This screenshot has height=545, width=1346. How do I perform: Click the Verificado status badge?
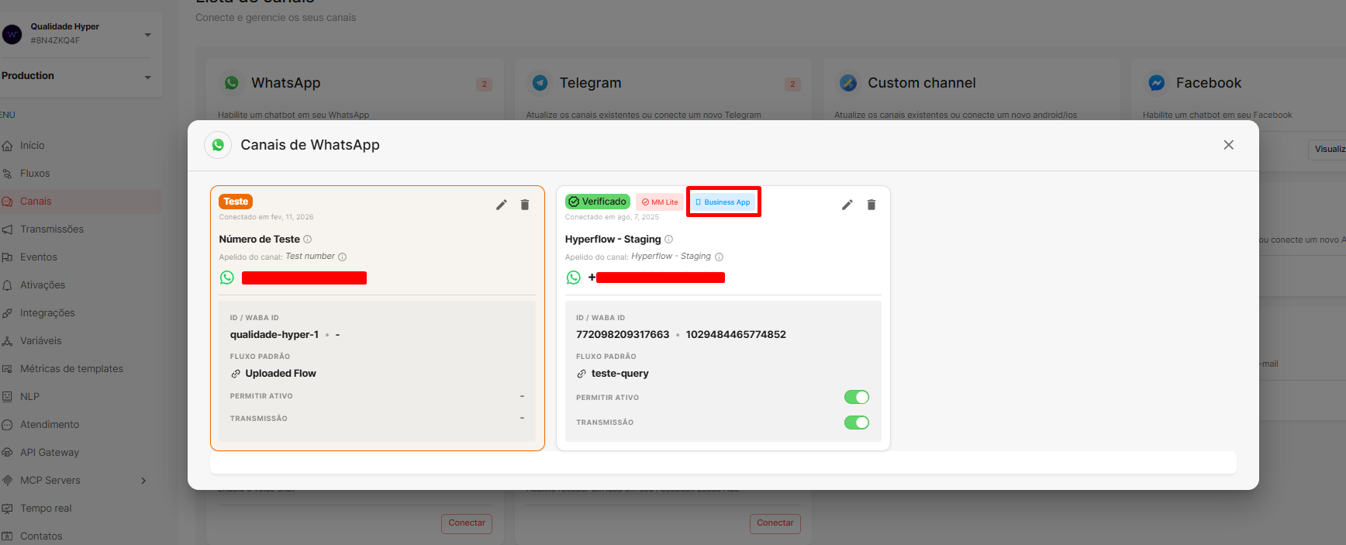tap(597, 202)
